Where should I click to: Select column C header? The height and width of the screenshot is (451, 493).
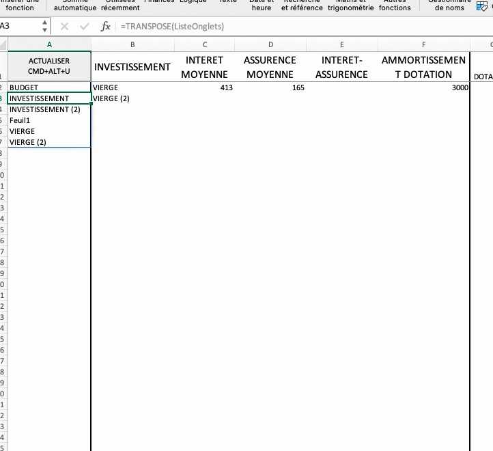point(205,44)
